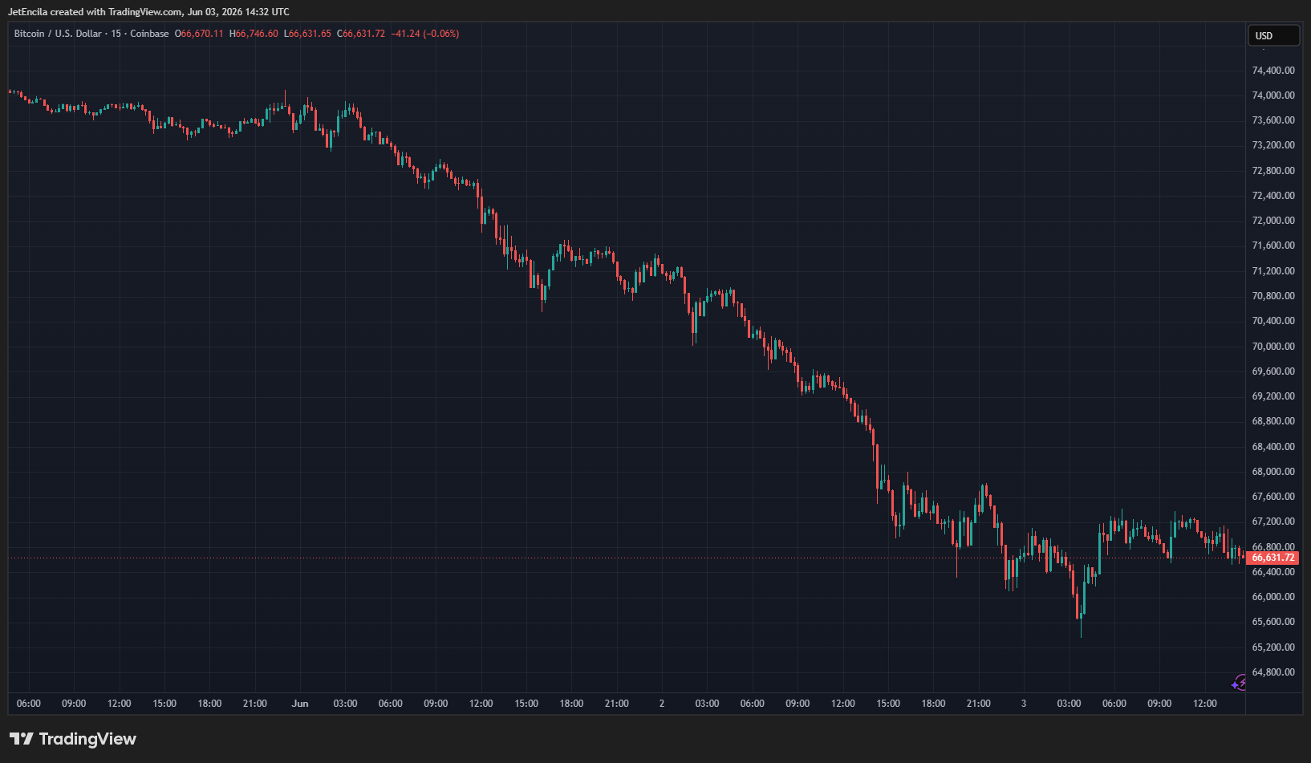Viewport: 1311px width, 763px height.
Task: Click the 73,200.00 price axis label
Action: [1273, 145]
